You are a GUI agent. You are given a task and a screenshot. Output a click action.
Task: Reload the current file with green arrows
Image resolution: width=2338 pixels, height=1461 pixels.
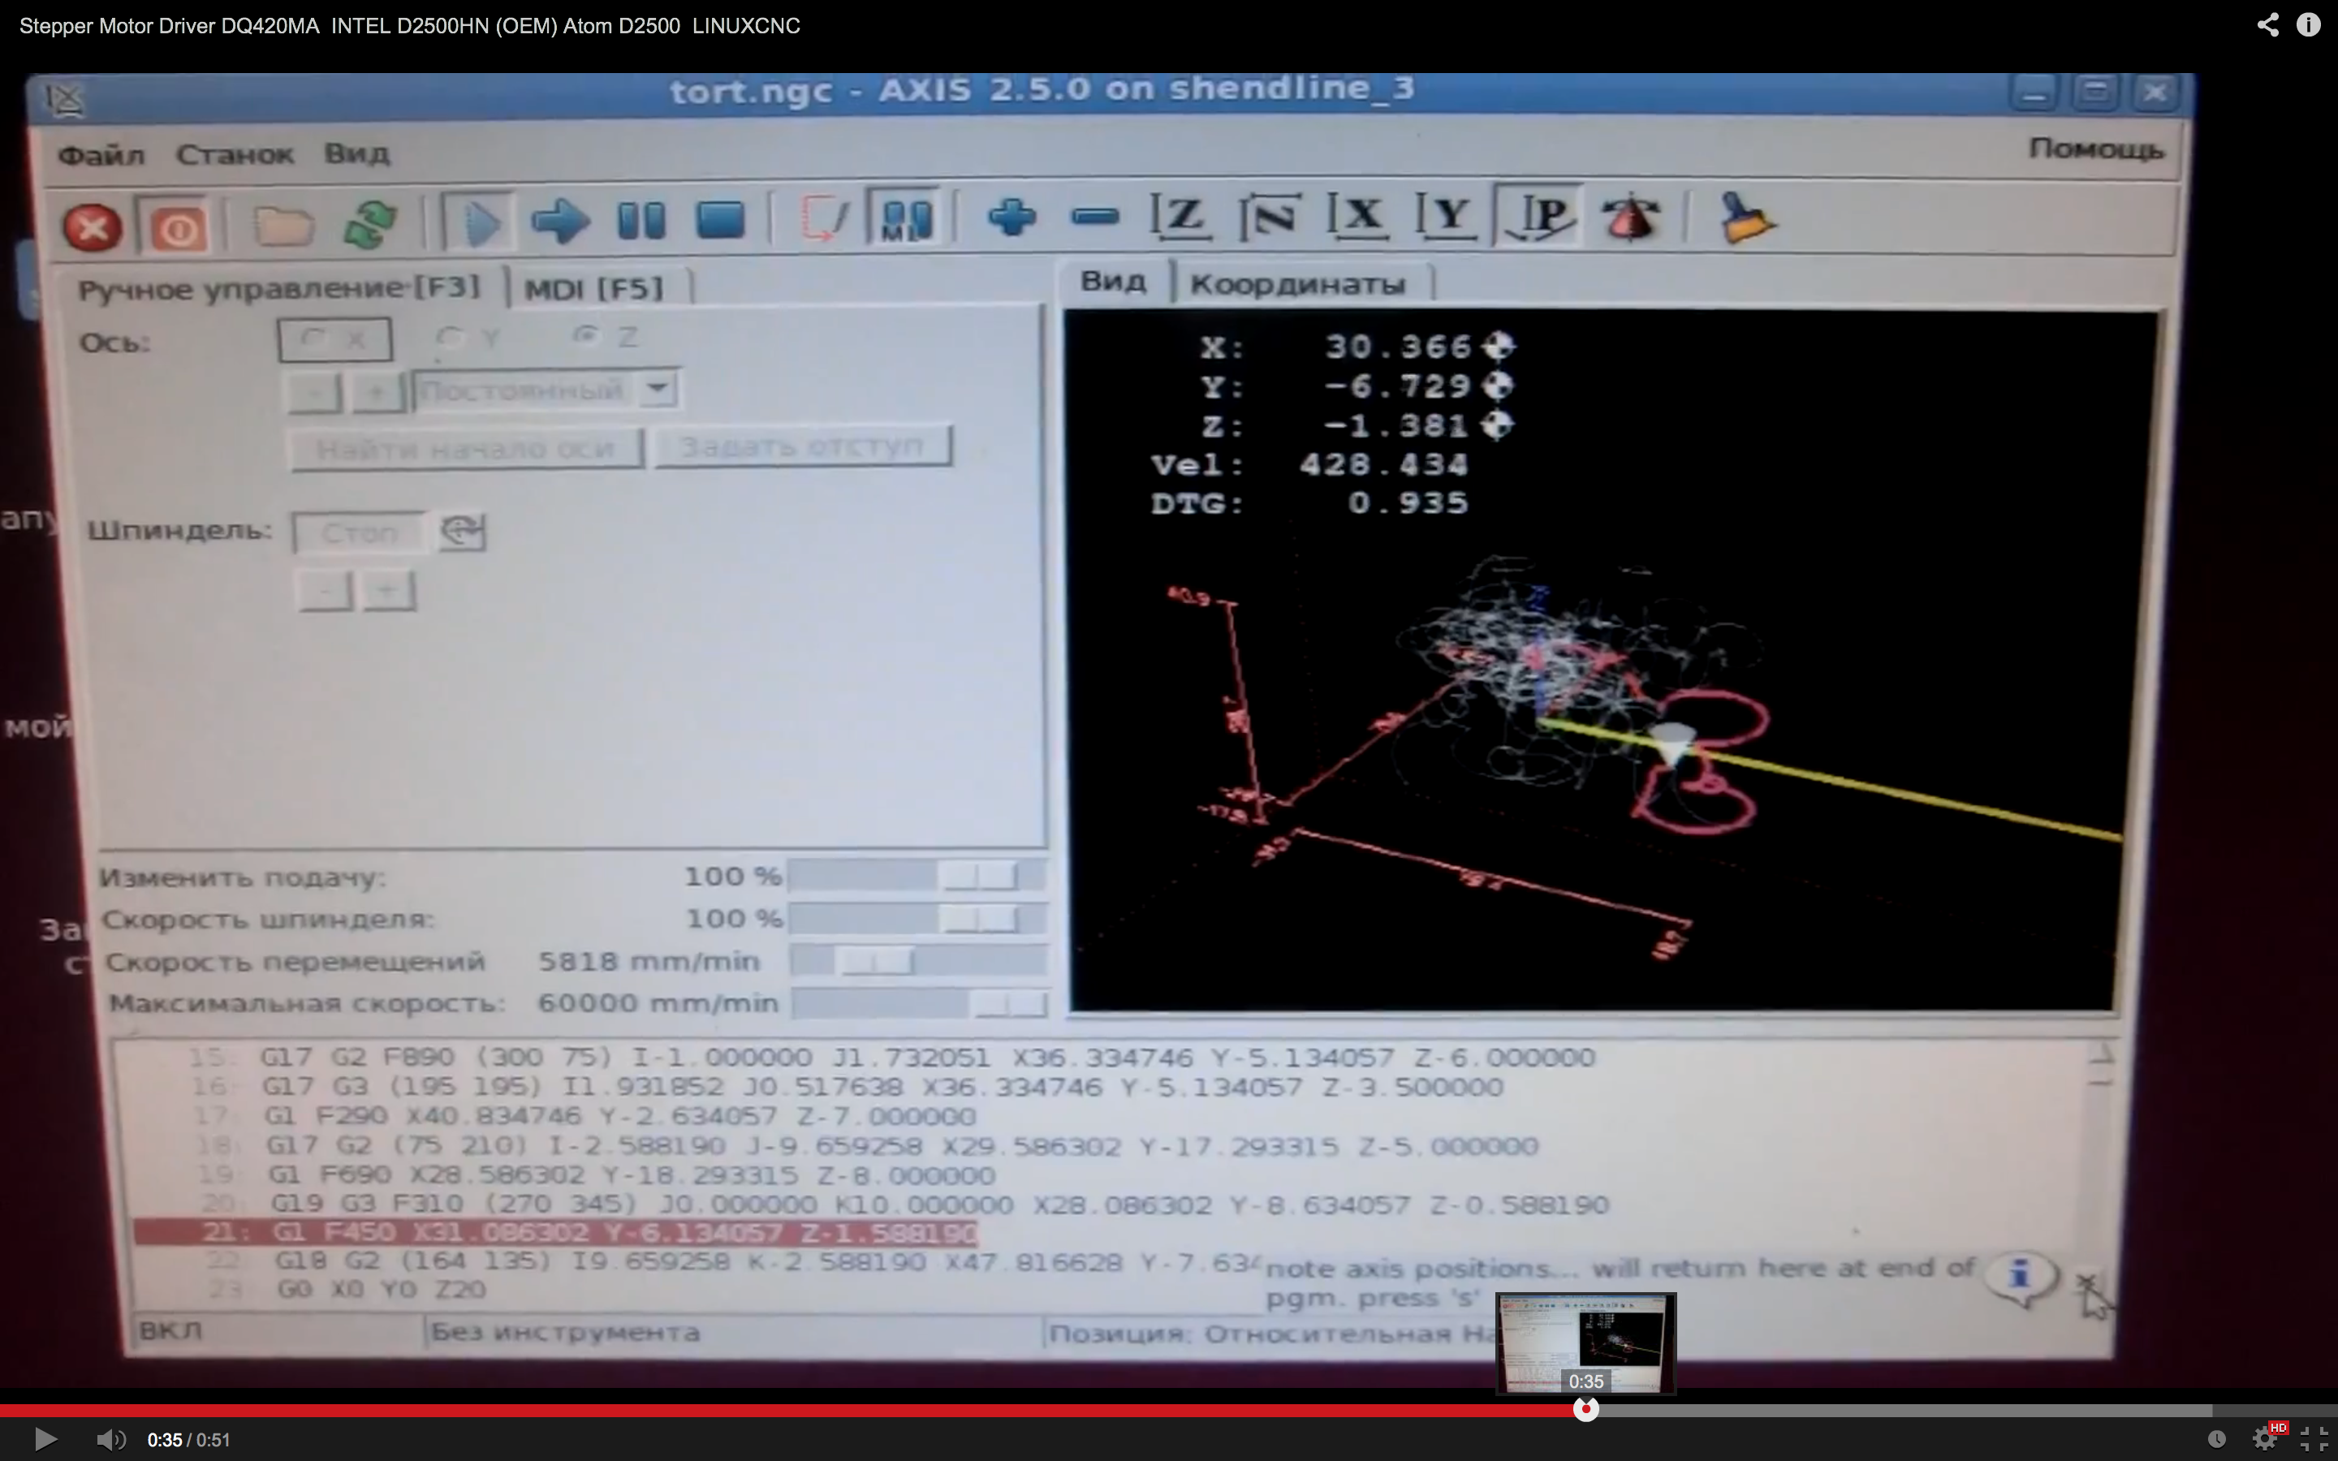click(x=371, y=224)
